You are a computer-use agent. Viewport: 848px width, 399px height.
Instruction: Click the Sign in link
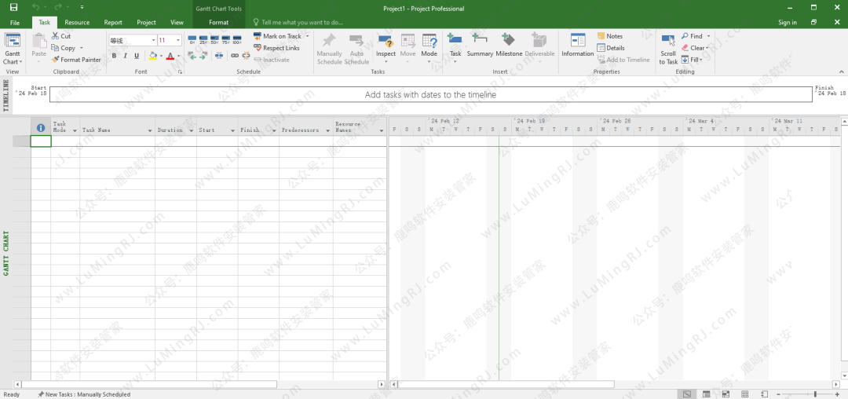pyautogui.click(x=787, y=23)
